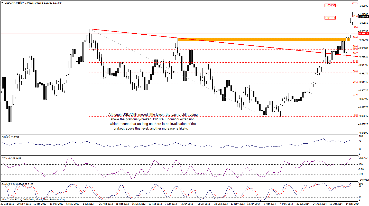Click 0.84595 on the price axis
The width and height of the screenshot is (369, 206).
[x=364, y=133]
